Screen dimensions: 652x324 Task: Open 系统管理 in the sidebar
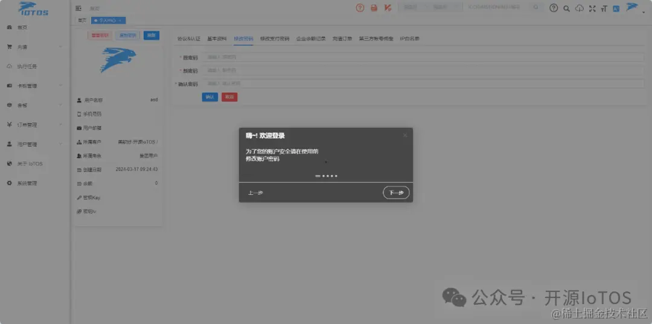35,183
